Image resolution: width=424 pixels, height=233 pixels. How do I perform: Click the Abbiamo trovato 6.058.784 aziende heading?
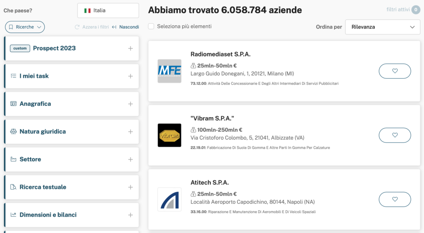[x=225, y=10]
